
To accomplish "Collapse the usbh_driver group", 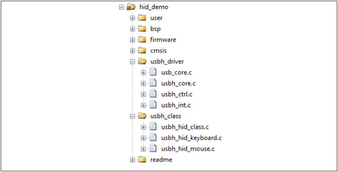I will coord(133,61).
